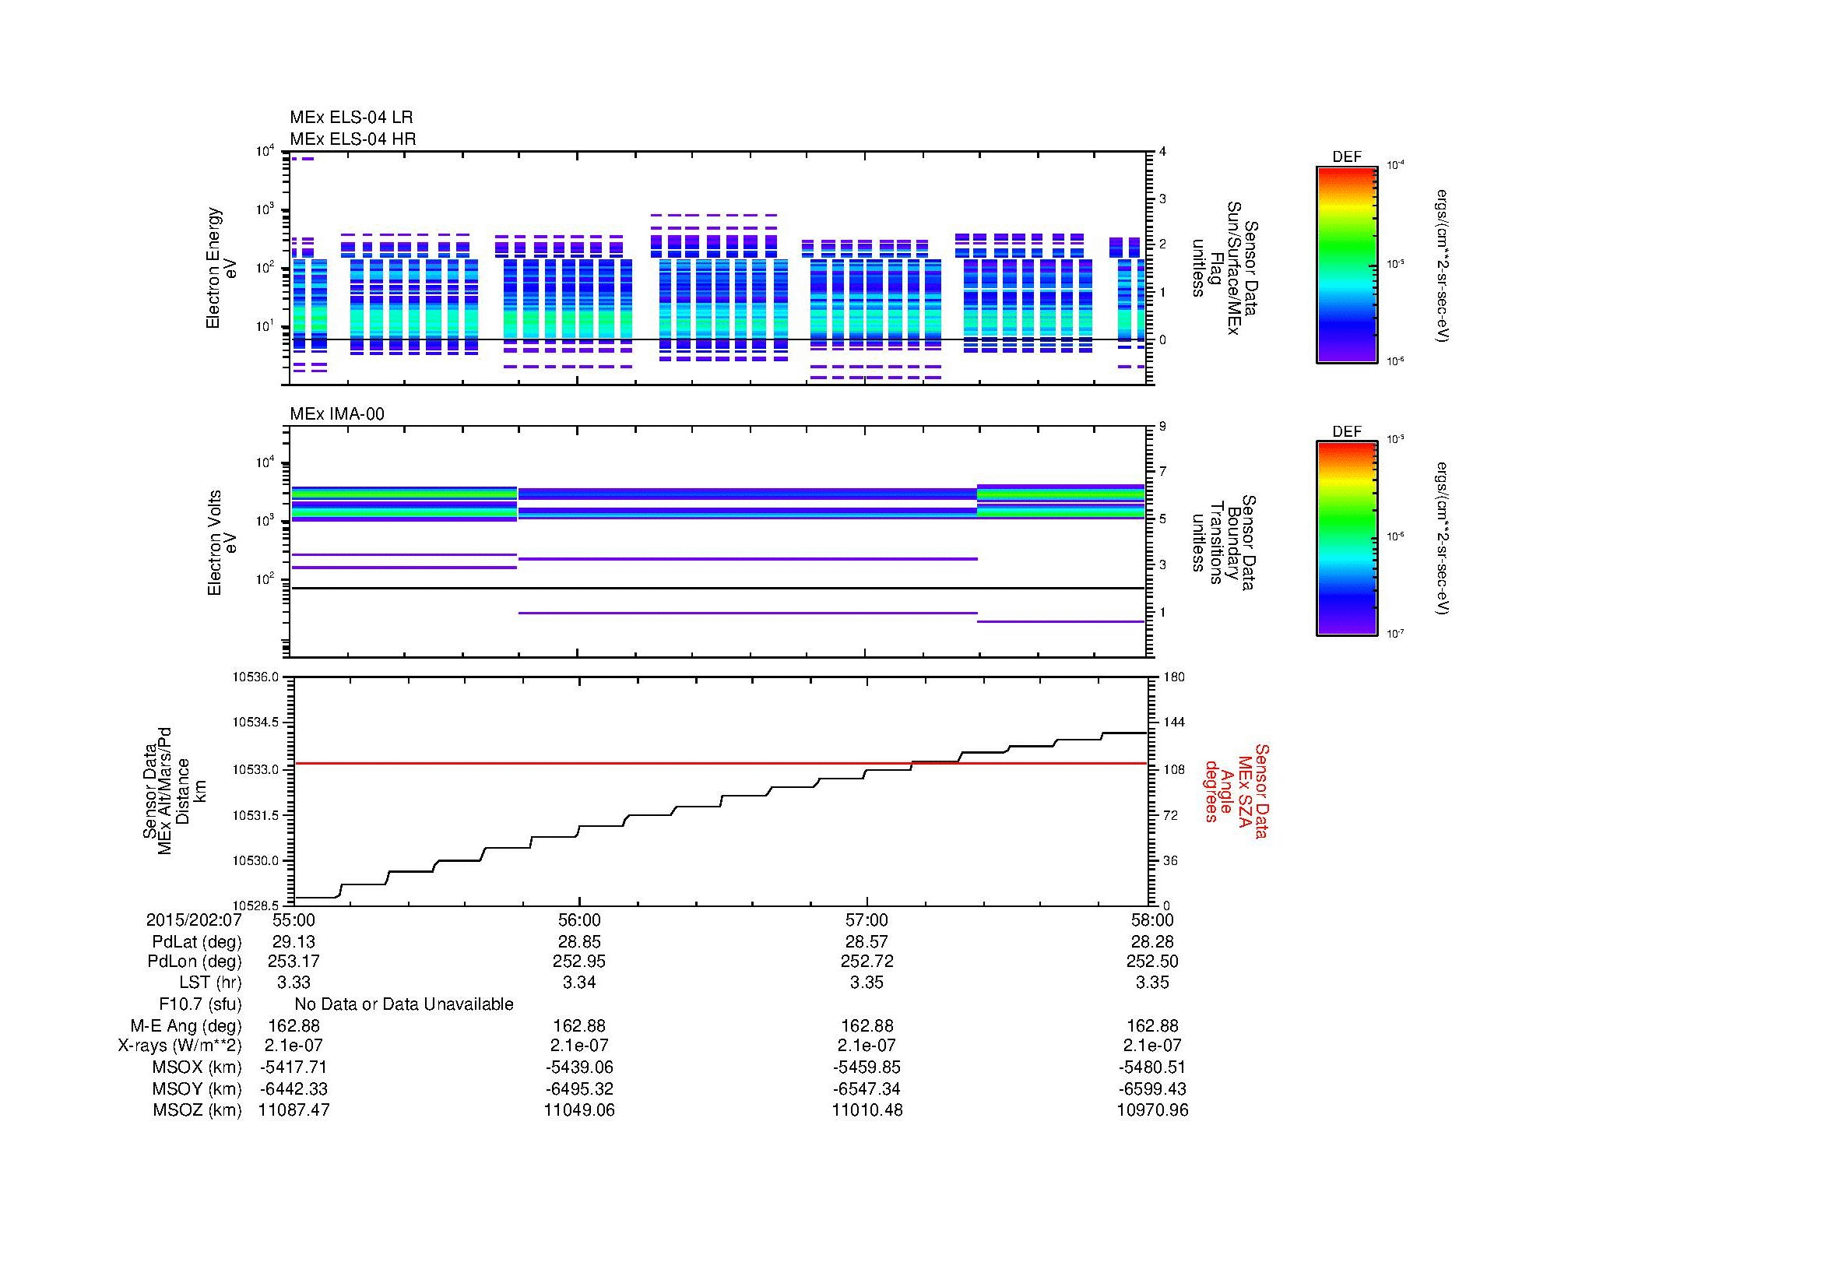Click the lower 'ergs/(cm**2-sr-sec-eV)' unit label
This screenshot has width=1821, height=1287.
[x=1443, y=540]
